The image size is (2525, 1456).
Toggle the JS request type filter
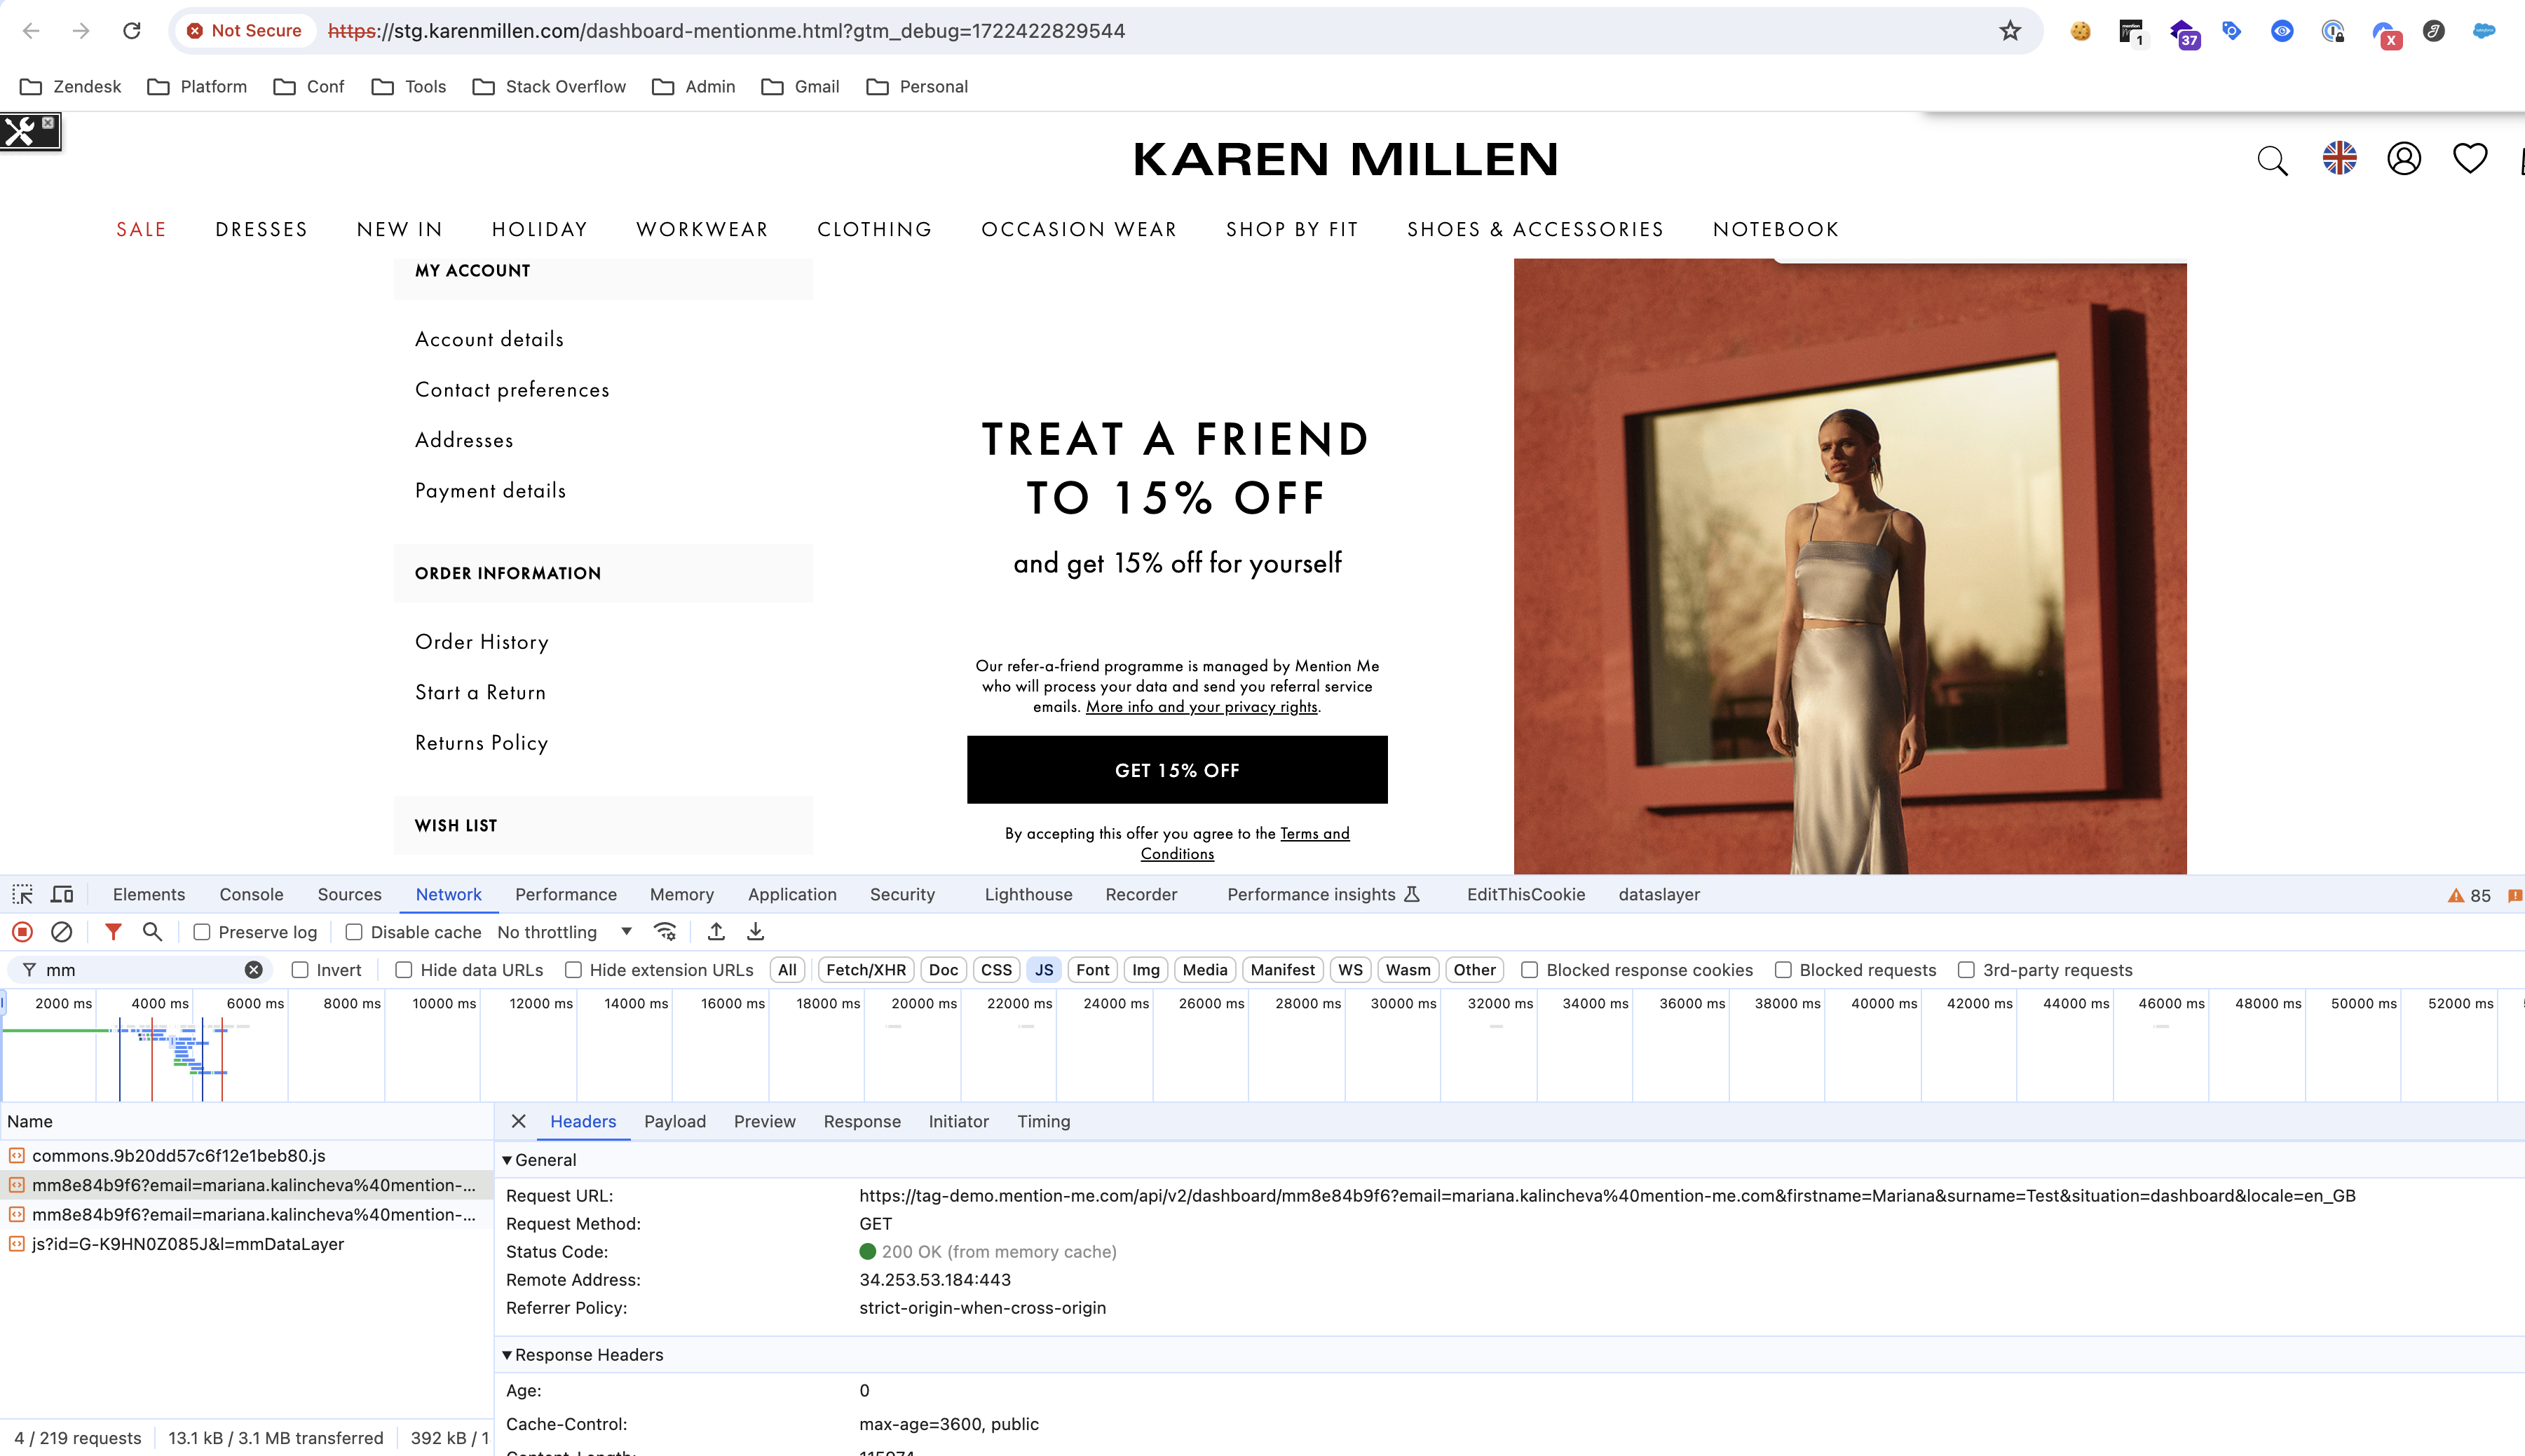point(1043,970)
